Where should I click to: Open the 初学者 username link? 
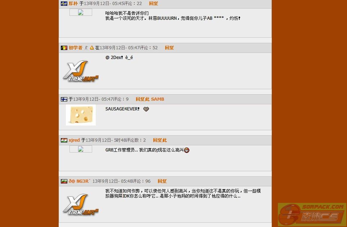tap(75, 48)
